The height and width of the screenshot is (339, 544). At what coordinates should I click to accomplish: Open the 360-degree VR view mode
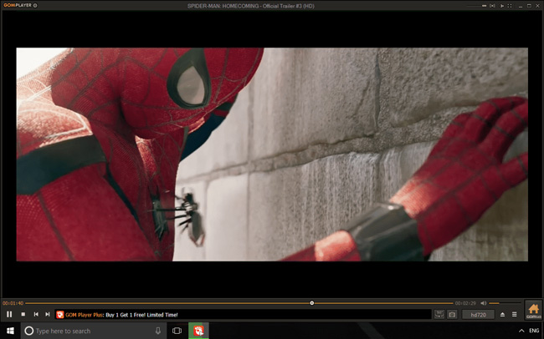439,315
